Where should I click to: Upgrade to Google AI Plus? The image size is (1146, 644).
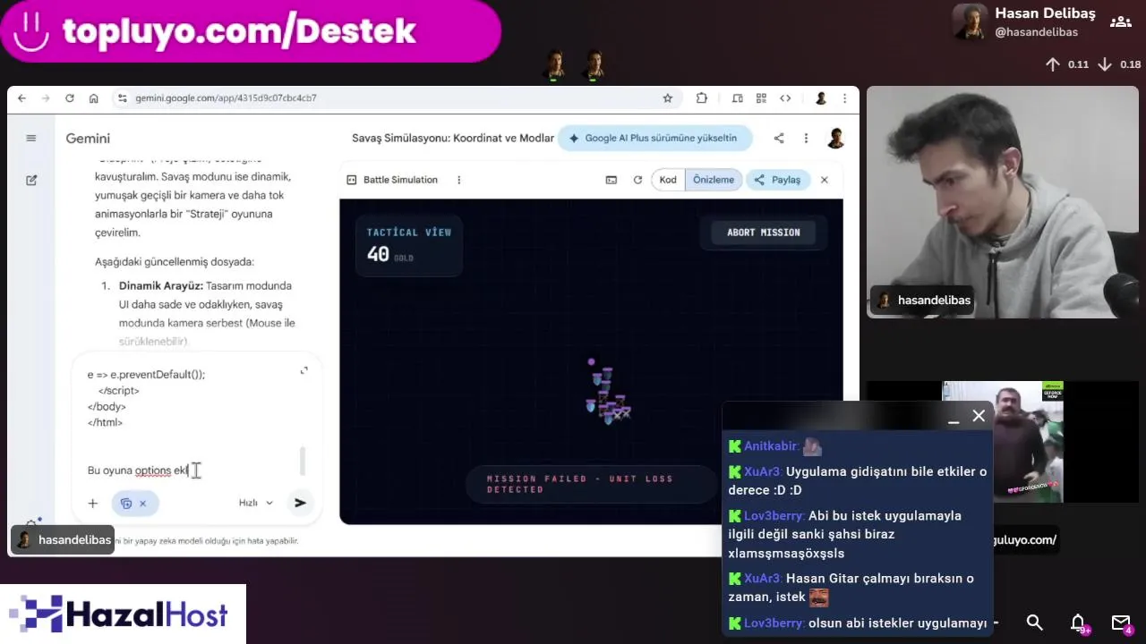[654, 139]
